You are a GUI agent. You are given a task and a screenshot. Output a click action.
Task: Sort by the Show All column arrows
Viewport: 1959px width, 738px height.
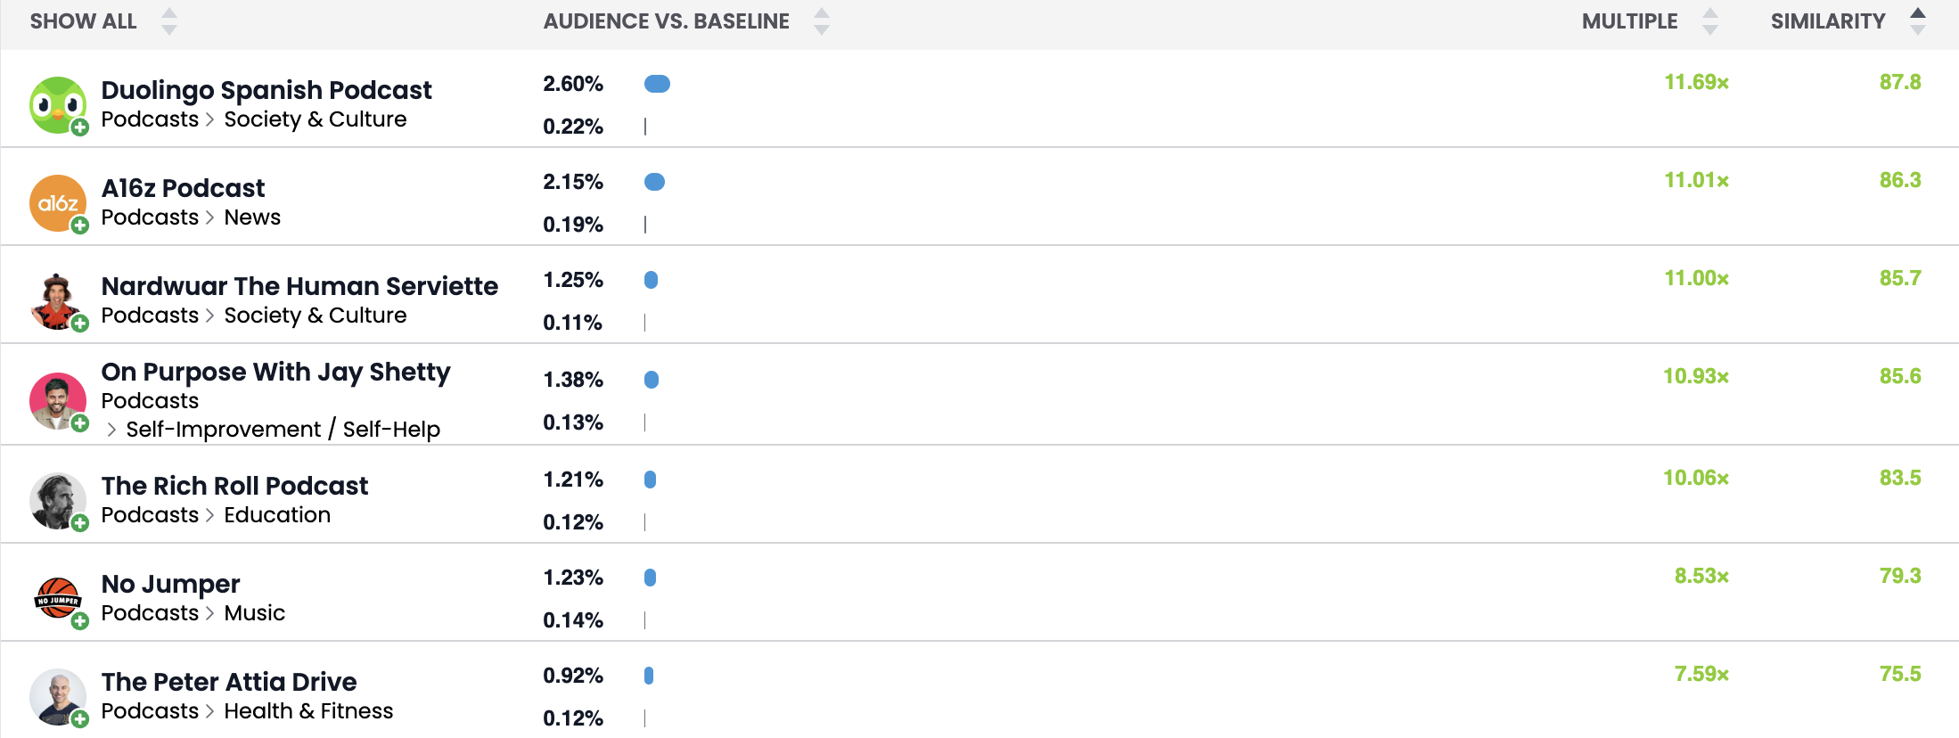(169, 21)
